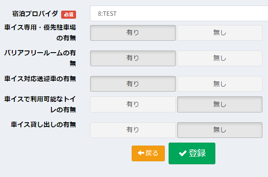Toggle 無し for 車イス貸し出しの有無
The height and width of the screenshot is (177, 268).
[220, 130]
